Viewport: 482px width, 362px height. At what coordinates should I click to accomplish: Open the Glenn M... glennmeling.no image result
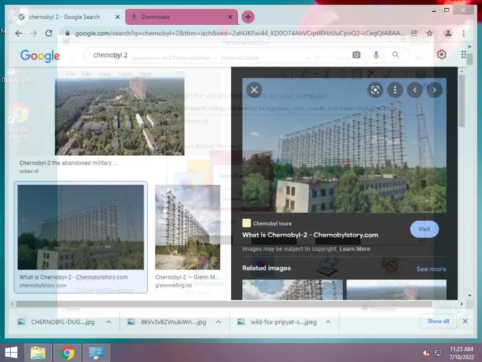coord(187,227)
